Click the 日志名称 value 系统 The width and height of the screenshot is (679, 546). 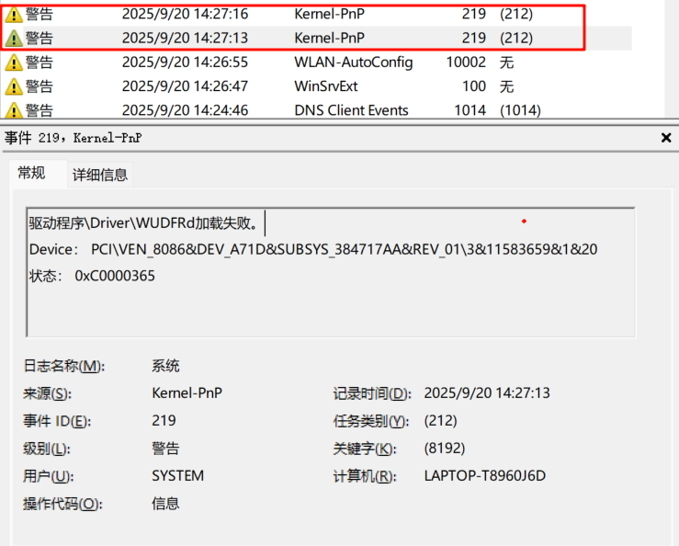click(165, 366)
